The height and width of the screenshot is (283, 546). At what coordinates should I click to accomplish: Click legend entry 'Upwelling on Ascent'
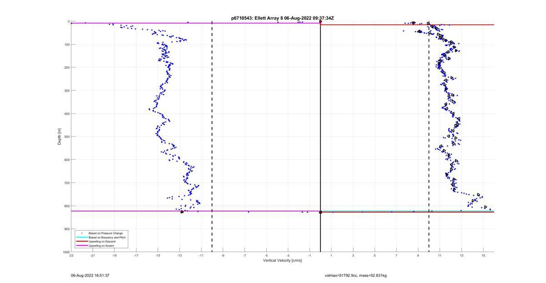point(101,246)
